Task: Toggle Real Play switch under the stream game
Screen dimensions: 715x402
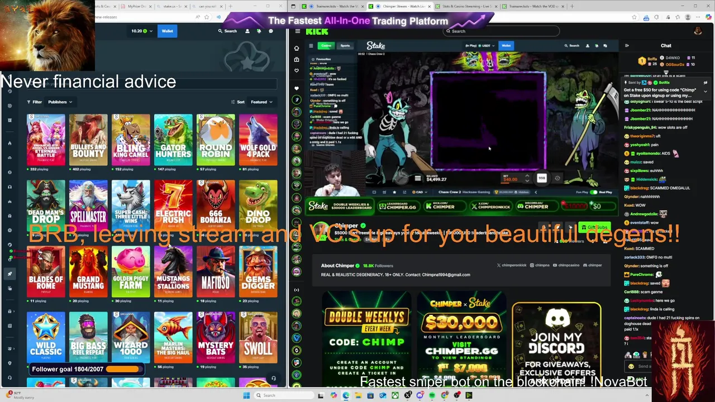Action: (x=594, y=192)
